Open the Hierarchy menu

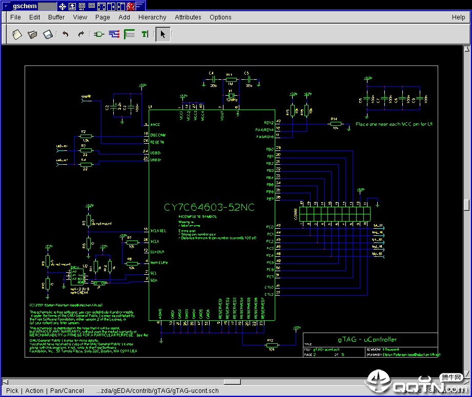[152, 17]
